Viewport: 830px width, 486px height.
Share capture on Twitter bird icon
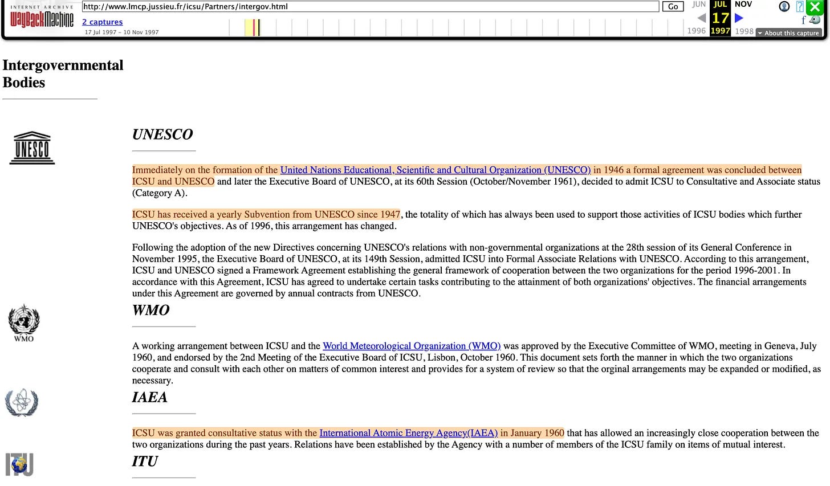(x=815, y=20)
